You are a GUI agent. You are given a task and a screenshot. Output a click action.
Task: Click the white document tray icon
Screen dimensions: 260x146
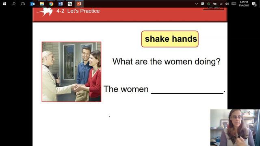[203, 4]
